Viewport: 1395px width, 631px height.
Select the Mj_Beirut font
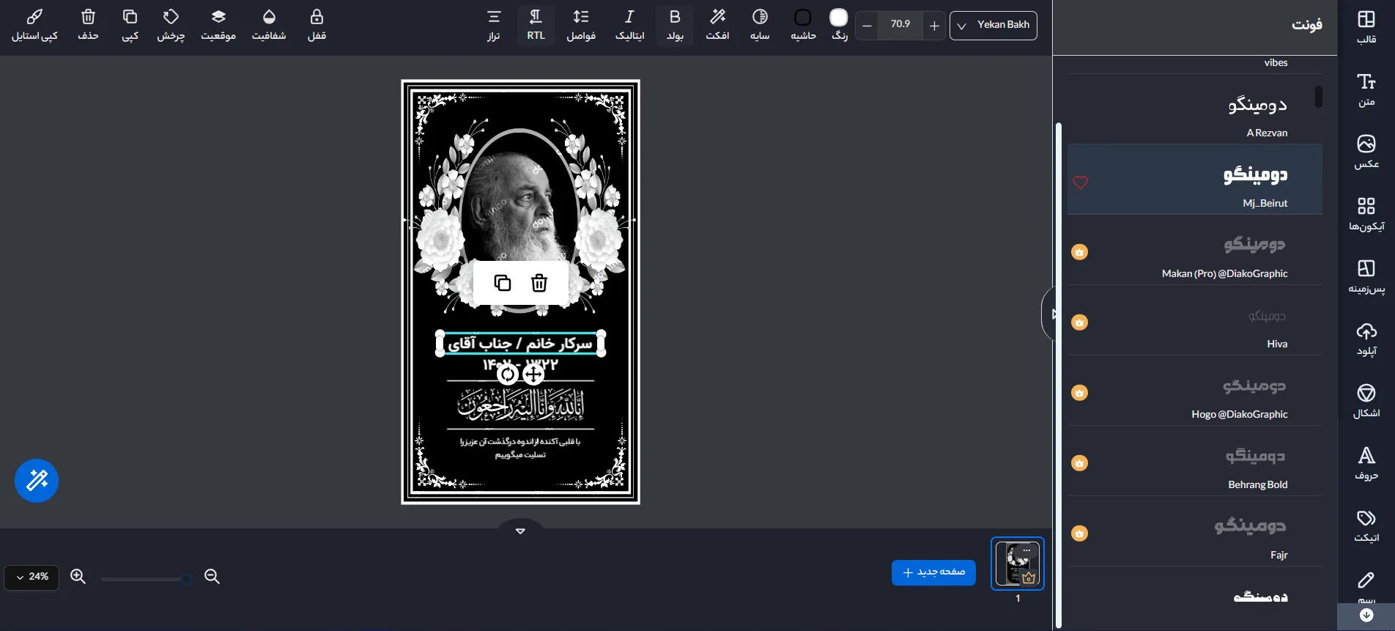[1195, 180]
